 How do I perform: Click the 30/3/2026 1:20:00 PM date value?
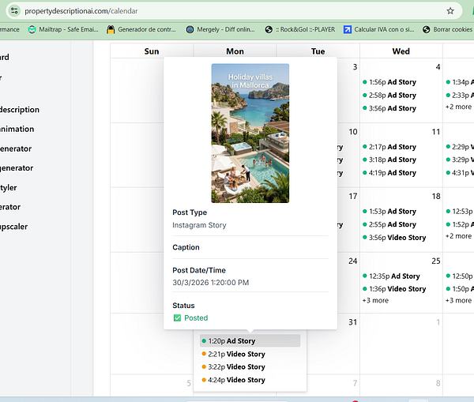pos(211,283)
